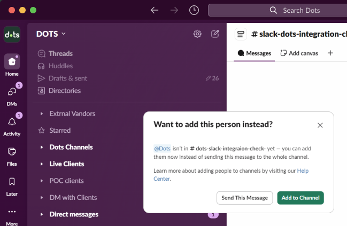
Task: Open the Home view in sidebar
Action: [x=12, y=62]
